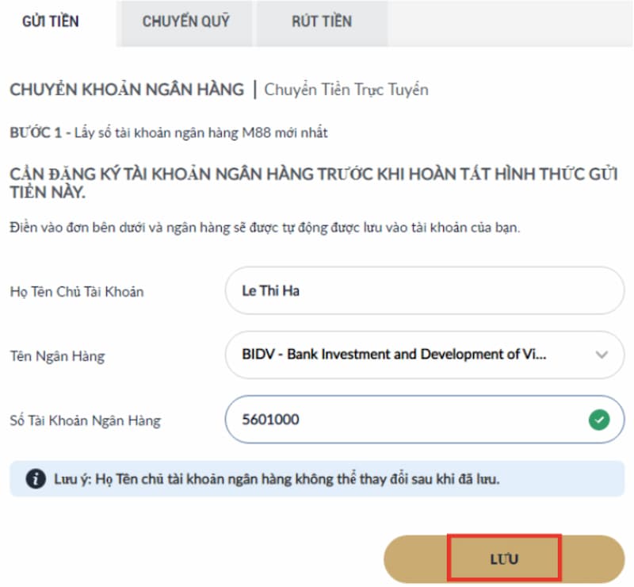Click the Chuyển Tiền Trực Tuyến text
This screenshot has height=587, width=634.
[346, 90]
